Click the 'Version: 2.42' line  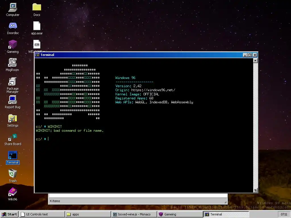pyautogui.click(x=128, y=86)
